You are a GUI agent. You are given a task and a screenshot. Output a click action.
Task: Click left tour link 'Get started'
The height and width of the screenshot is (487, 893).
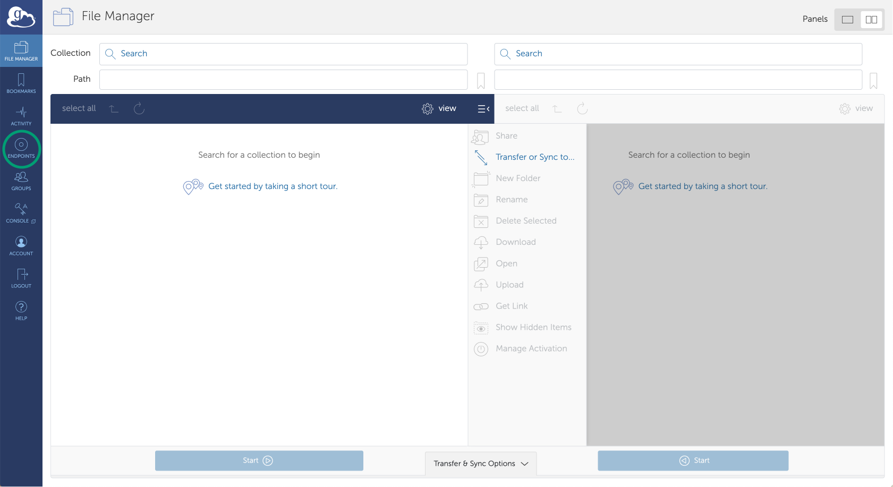[273, 186]
